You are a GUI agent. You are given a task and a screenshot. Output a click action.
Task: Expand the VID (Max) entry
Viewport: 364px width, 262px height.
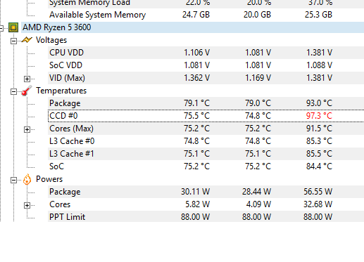coord(27,79)
